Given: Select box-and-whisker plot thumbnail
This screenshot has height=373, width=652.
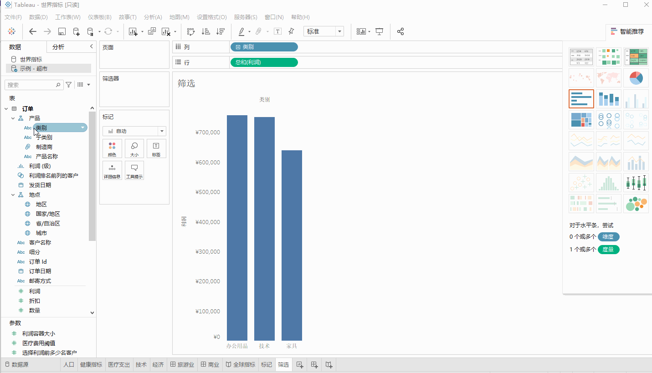Looking at the screenshot, I should 636,183.
